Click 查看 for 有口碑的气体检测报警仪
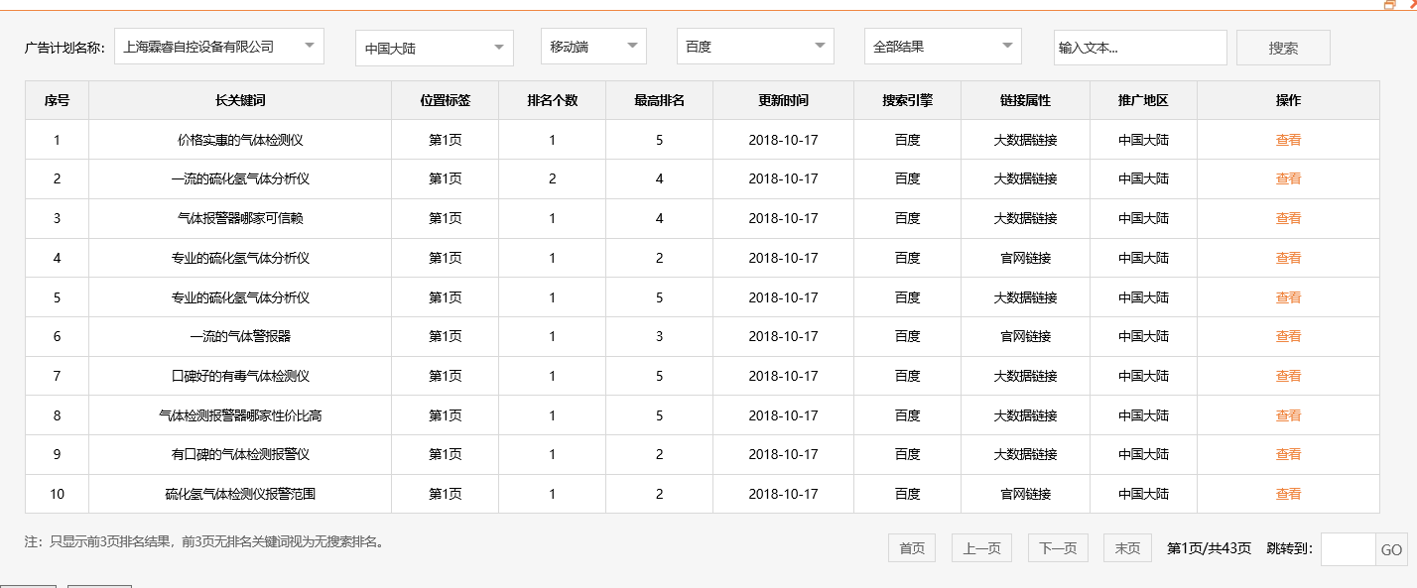 tap(1287, 454)
